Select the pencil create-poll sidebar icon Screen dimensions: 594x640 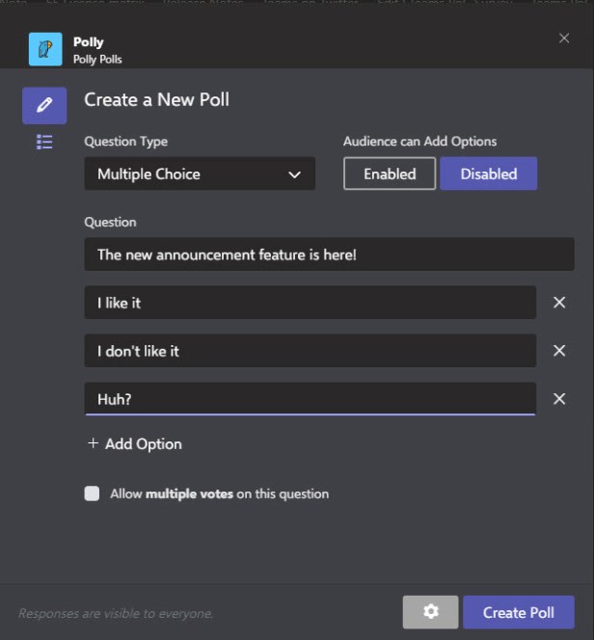[x=44, y=105]
